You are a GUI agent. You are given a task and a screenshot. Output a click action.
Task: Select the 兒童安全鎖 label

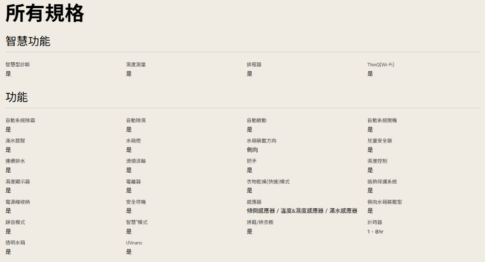[379, 141]
